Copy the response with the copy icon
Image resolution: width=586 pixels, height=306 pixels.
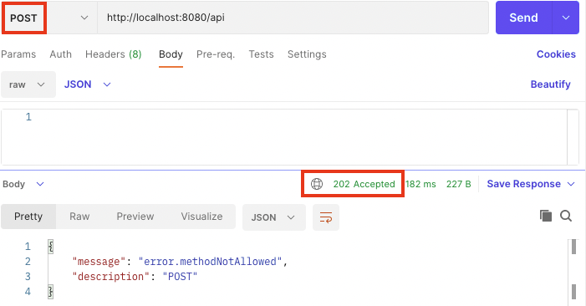point(546,216)
